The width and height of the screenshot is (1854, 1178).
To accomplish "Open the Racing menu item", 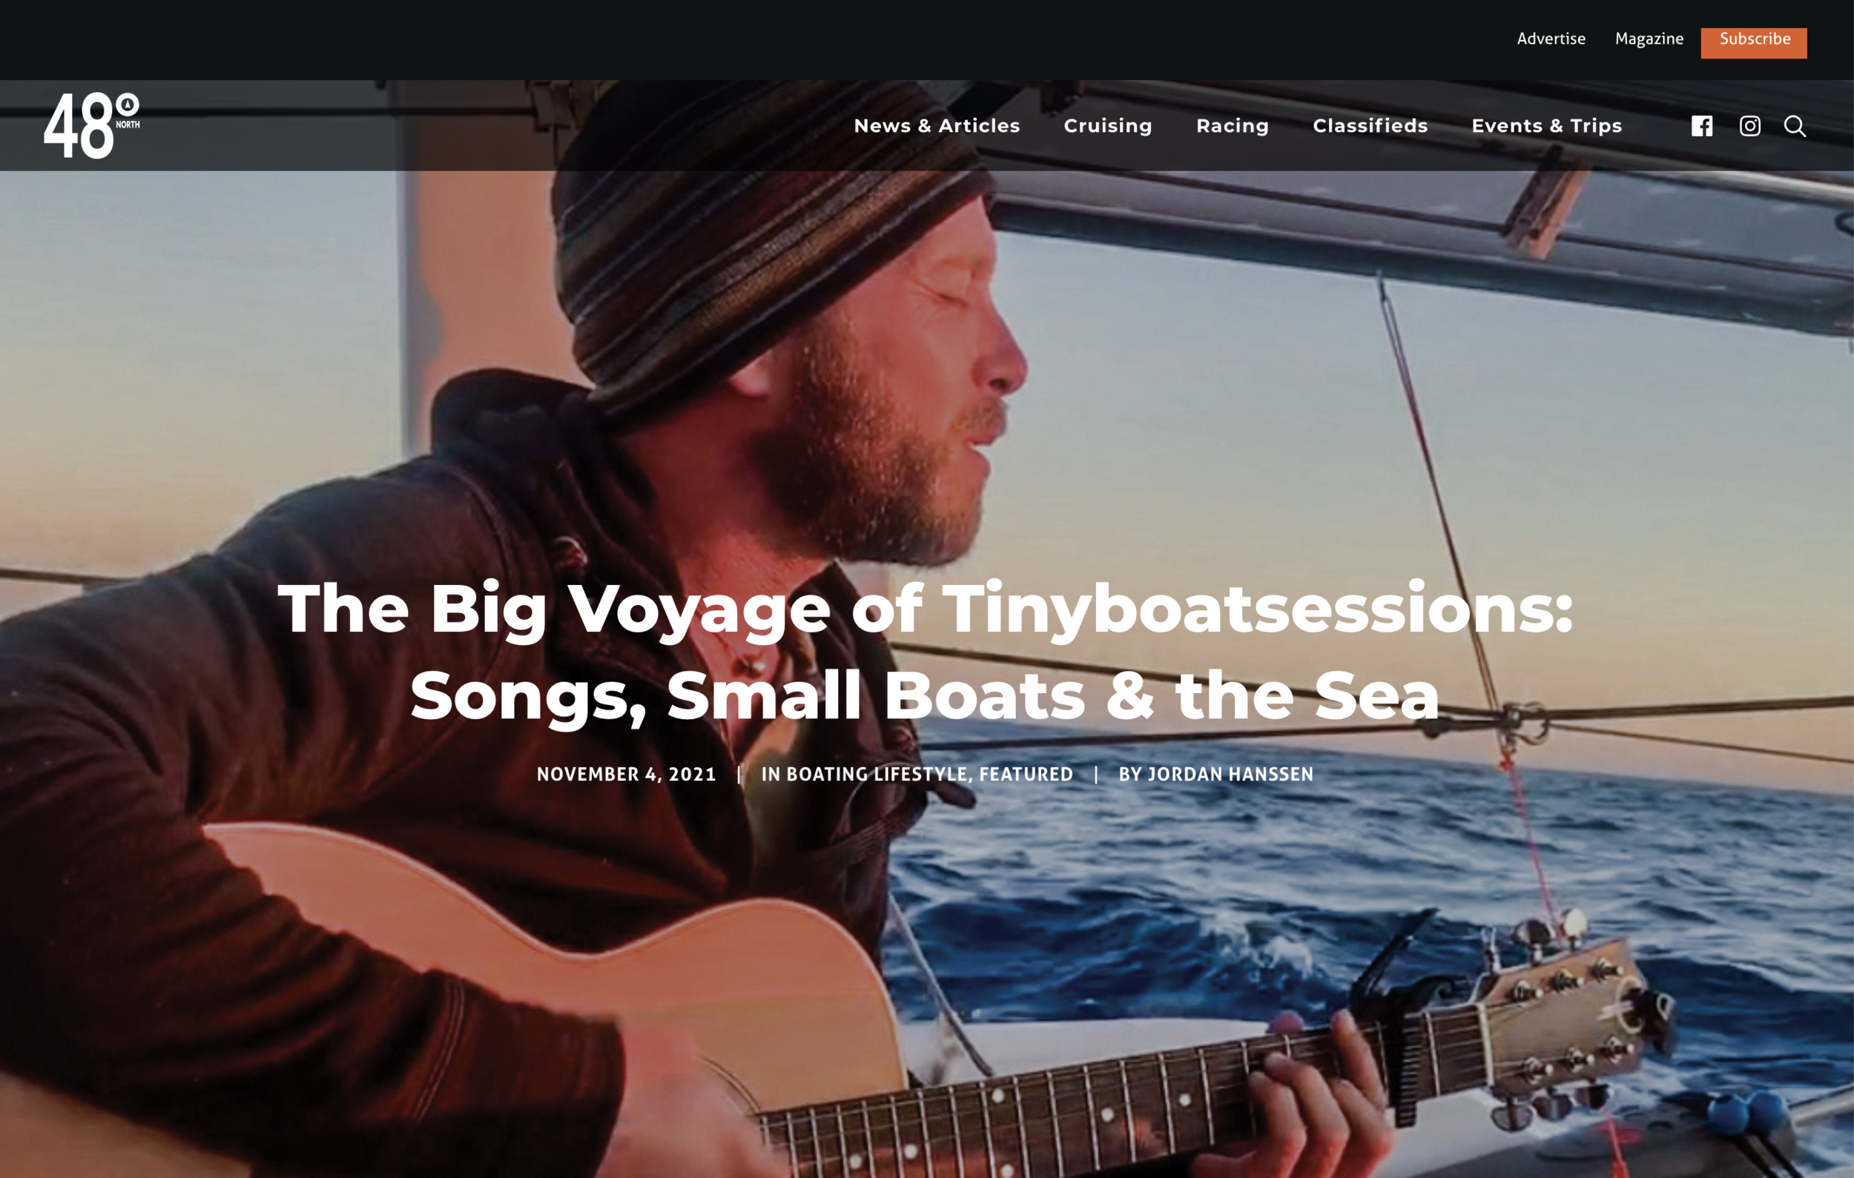I will tap(1232, 125).
